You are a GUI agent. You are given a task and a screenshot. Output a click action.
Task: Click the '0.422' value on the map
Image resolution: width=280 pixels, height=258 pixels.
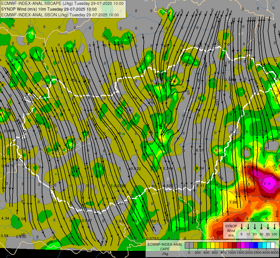click(x=136, y=169)
